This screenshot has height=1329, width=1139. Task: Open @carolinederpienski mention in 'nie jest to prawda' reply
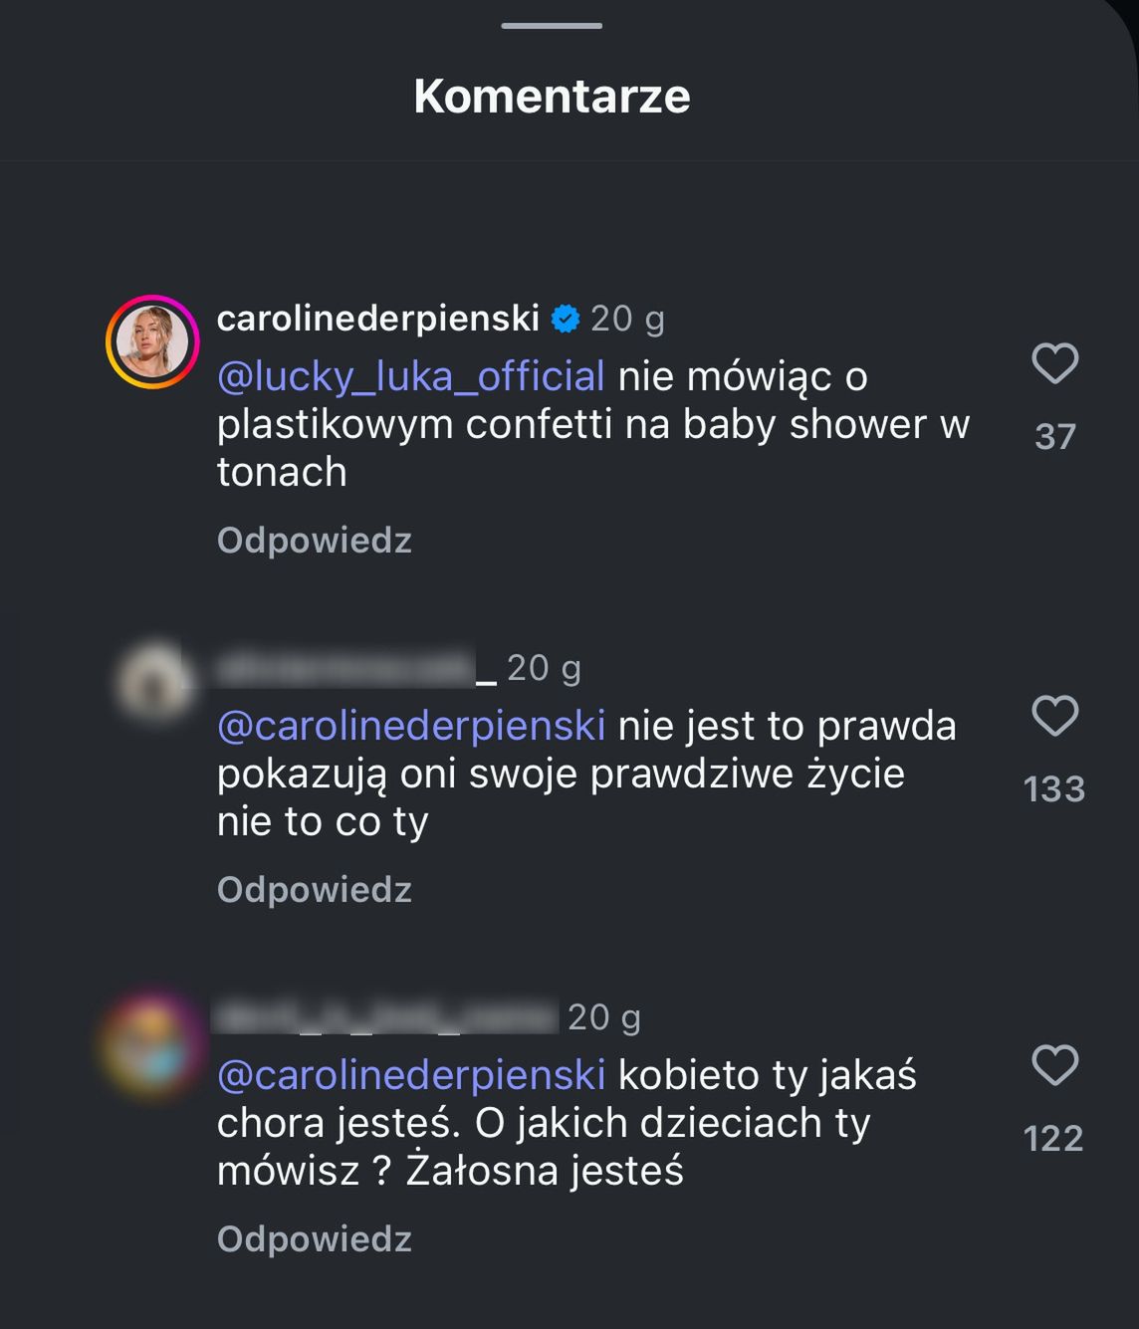click(410, 726)
